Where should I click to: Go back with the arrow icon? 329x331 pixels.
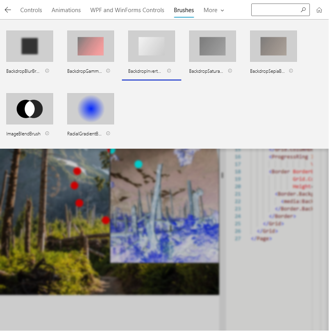coord(8,10)
